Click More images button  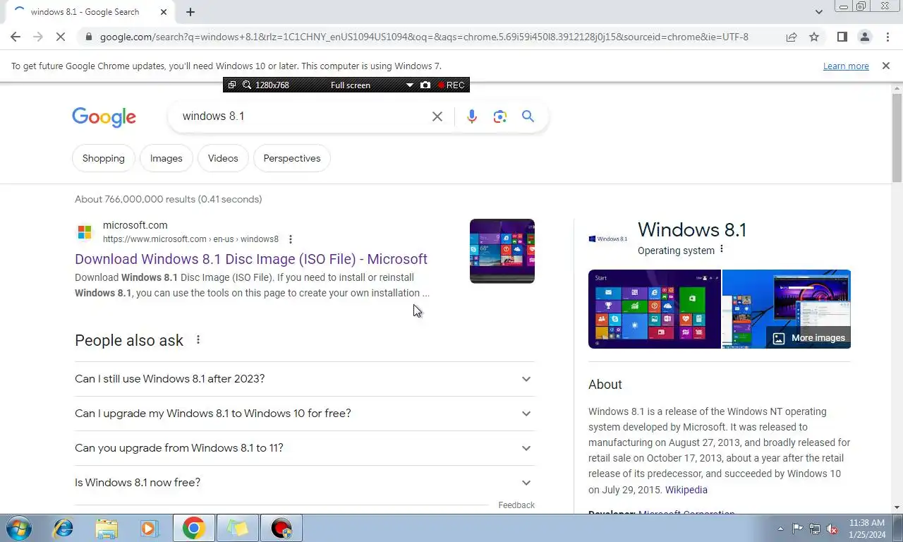coord(808,338)
